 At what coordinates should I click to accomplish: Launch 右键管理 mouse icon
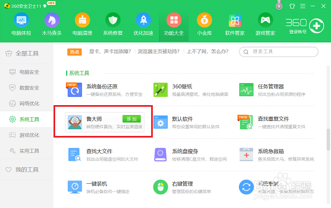tap(161, 187)
